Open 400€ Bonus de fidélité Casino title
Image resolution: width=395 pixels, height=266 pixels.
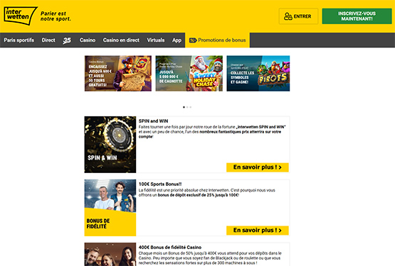coord(170,247)
